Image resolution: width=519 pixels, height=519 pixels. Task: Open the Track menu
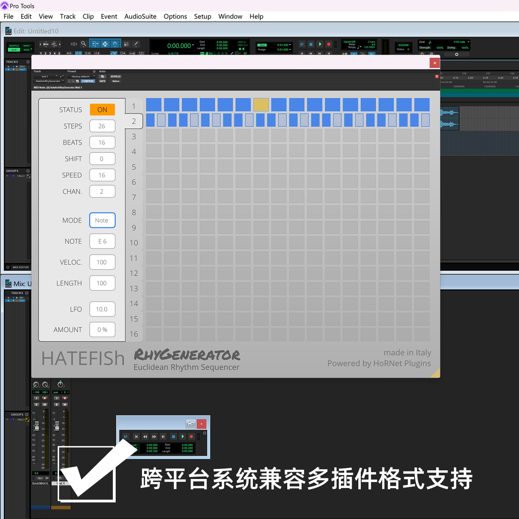[x=68, y=16]
